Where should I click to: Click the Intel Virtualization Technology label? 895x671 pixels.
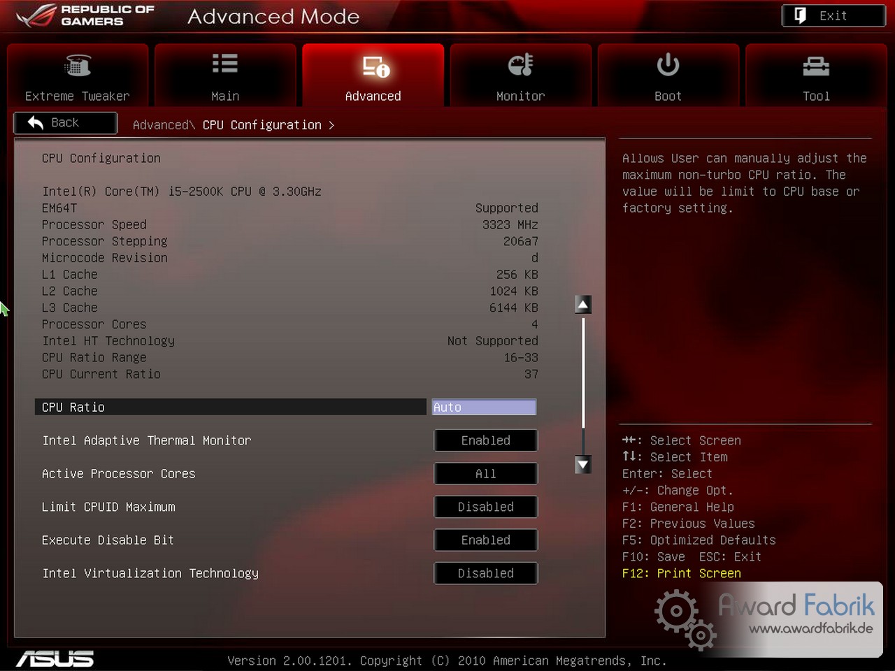(x=150, y=573)
